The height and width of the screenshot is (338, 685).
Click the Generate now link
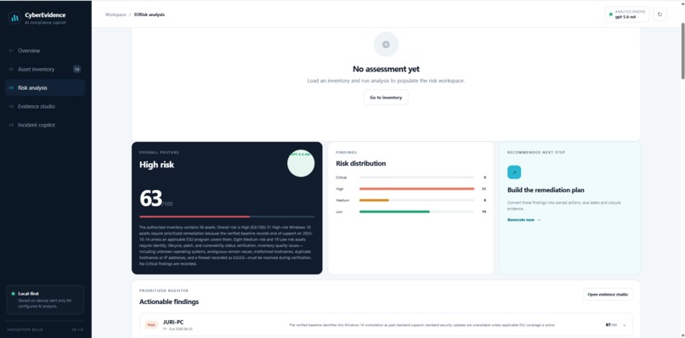524,220
